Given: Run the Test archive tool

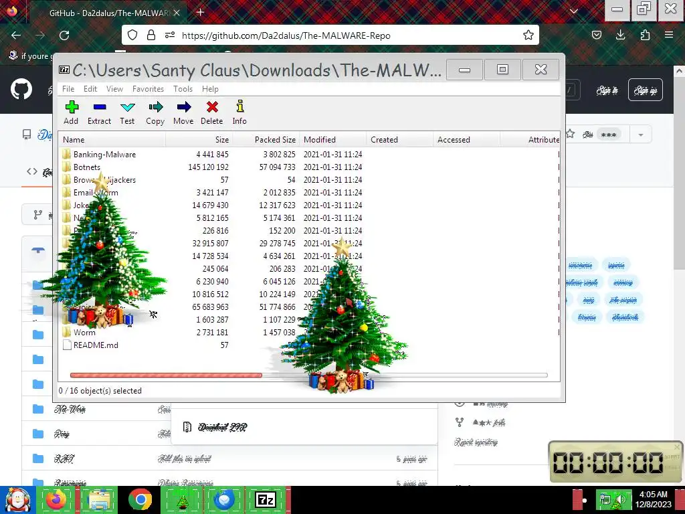Looking at the screenshot, I should pyautogui.click(x=127, y=112).
